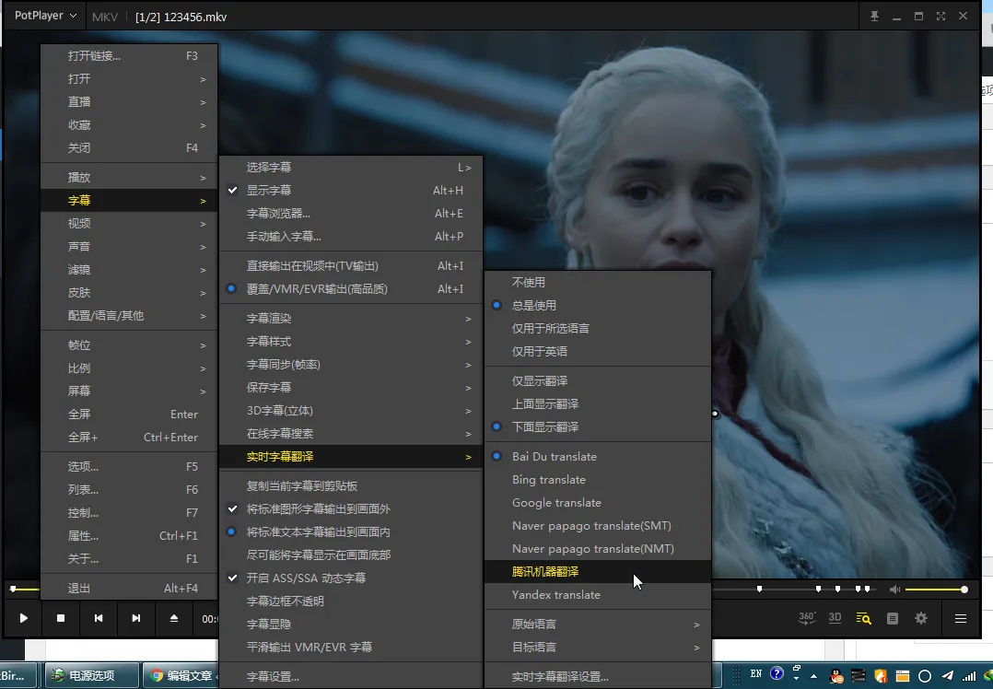Click the orange window tray icon
Image resolution: width=993 pixels, height=689 pixels.
coord(903,676)
